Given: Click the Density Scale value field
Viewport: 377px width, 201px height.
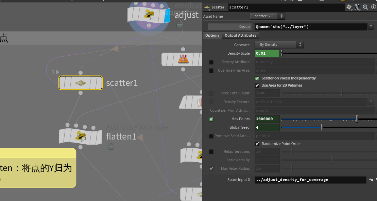Looking at the screenshot, I should coord(267,53).
